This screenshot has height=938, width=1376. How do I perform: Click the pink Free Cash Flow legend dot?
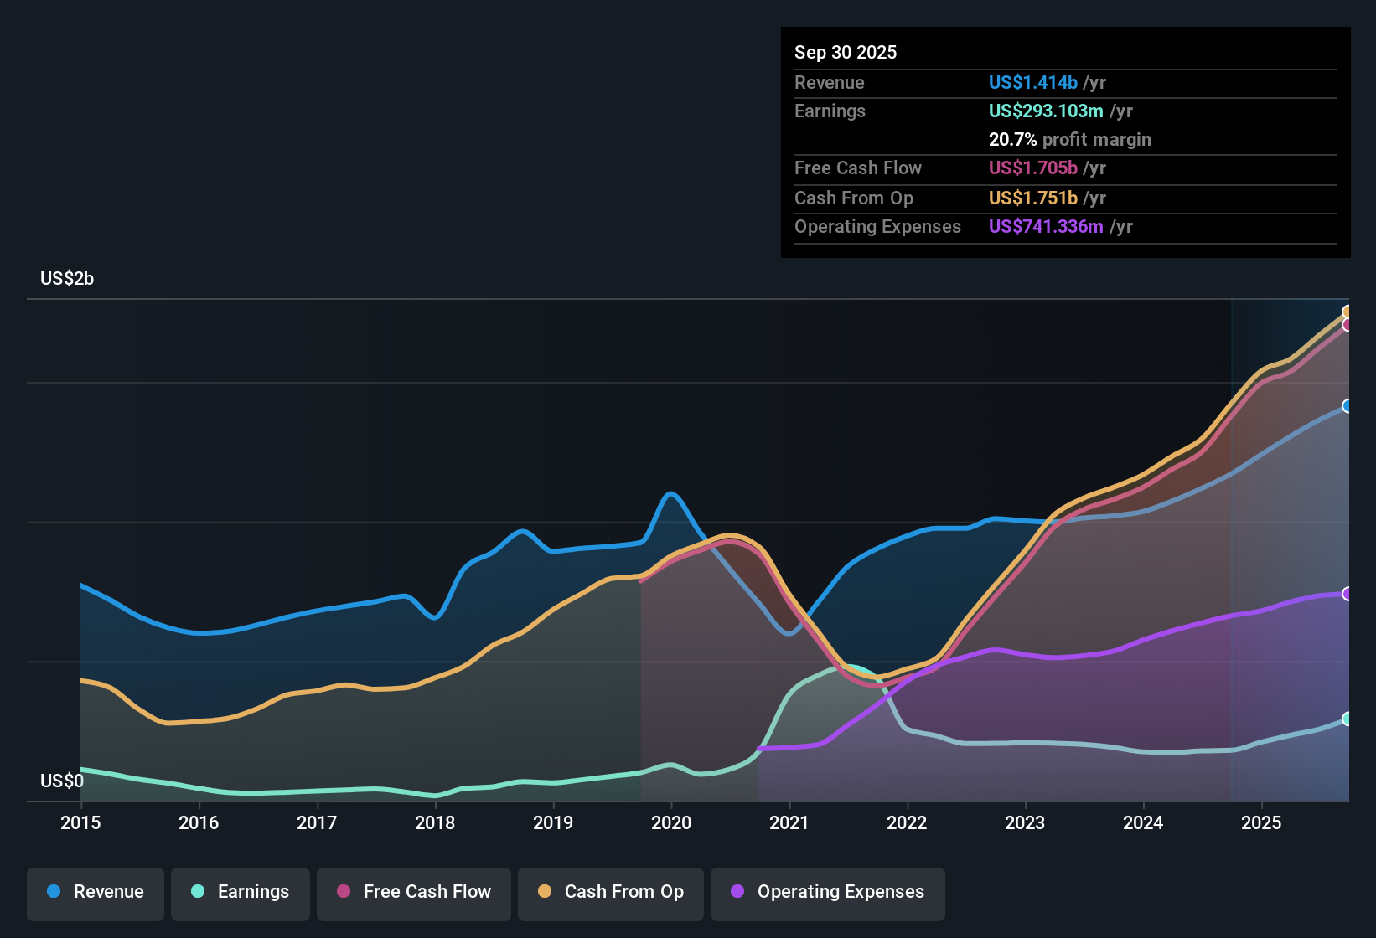coord(344,891)
